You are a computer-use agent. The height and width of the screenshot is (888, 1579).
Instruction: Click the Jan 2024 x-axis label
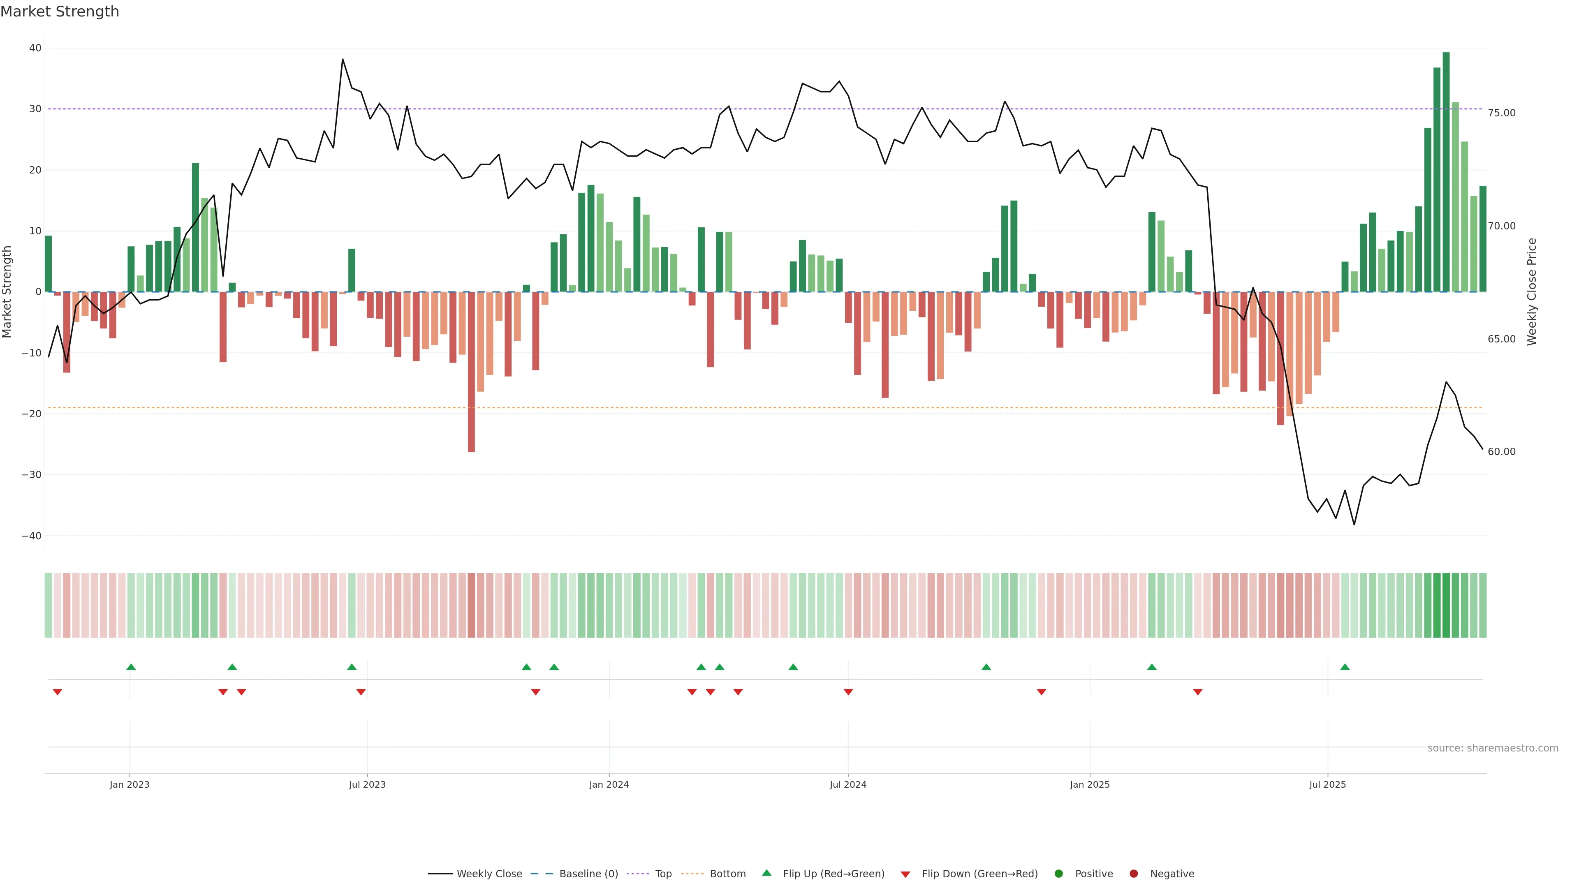click(609, 784)
